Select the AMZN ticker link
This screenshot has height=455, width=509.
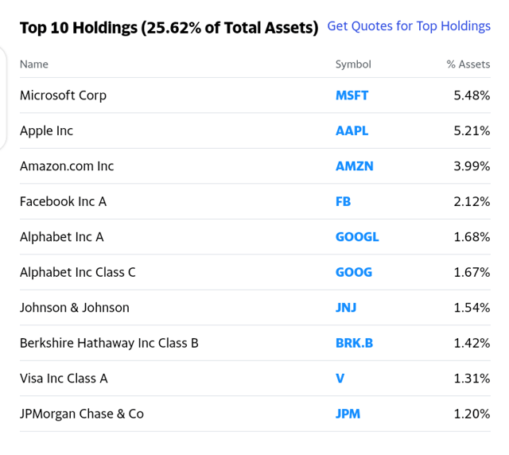click(x=354, y=166)
